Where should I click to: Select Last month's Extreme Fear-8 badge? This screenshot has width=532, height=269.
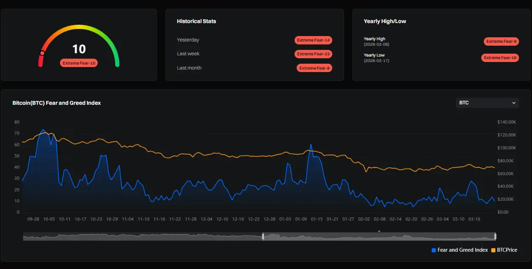(314, 68)
